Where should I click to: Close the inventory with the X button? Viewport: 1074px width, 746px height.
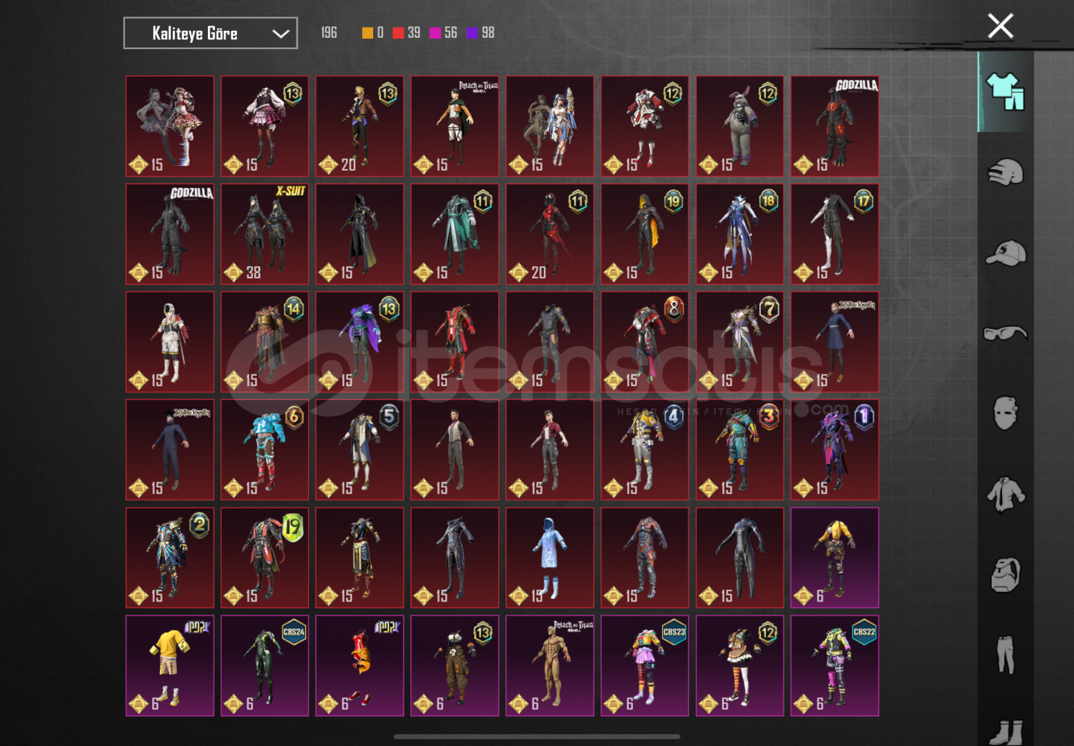pos(1000,26)
